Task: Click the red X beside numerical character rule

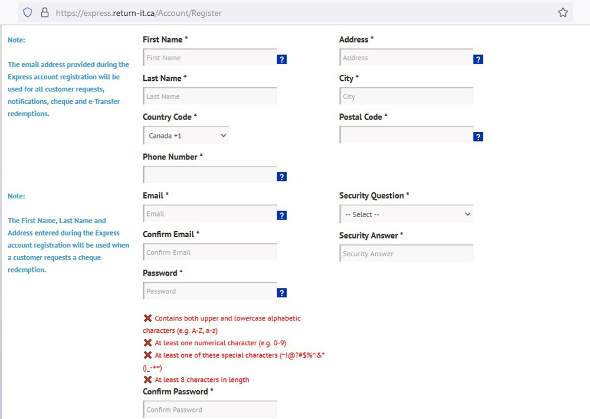Action: (147, 343)
